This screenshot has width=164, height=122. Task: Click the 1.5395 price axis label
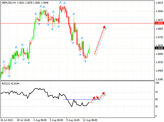click(159, 80)
